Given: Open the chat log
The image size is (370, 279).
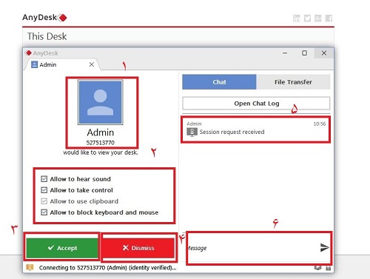Looking at the screenshot, I should click(256, 104).
